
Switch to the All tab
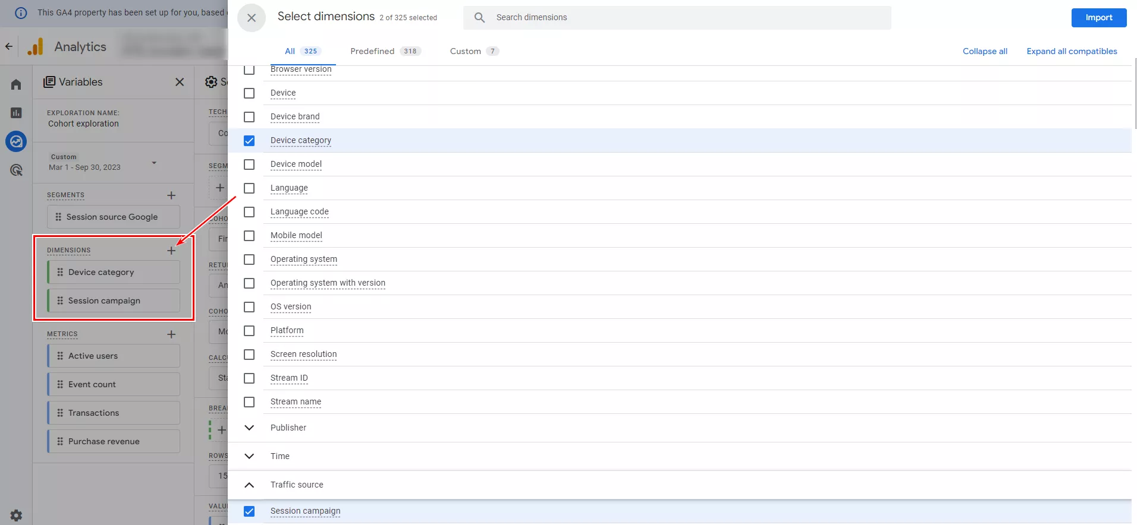[x=303, y=51]
